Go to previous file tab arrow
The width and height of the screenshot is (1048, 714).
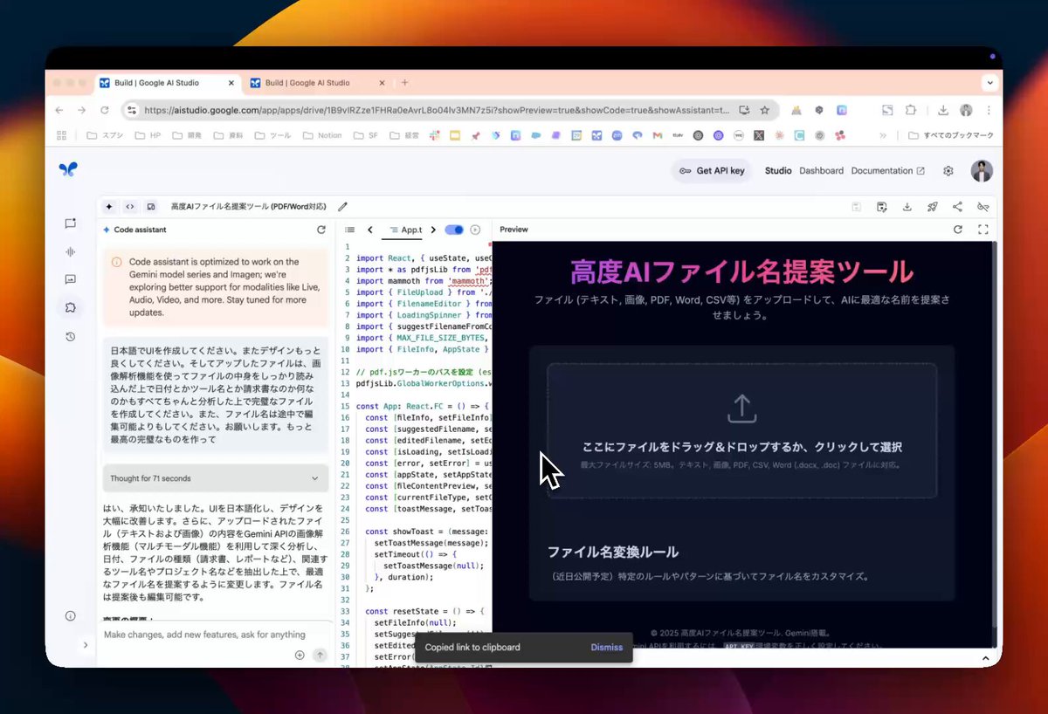370,230
